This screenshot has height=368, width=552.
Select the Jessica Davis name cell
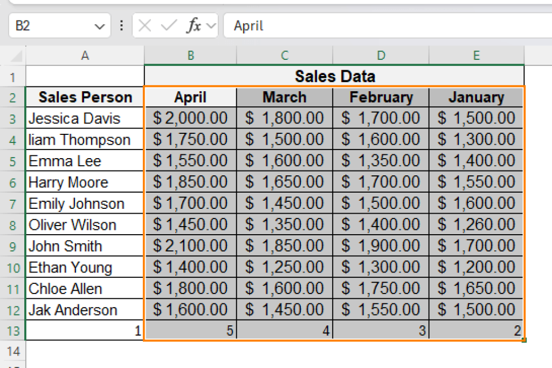point(85,118)
